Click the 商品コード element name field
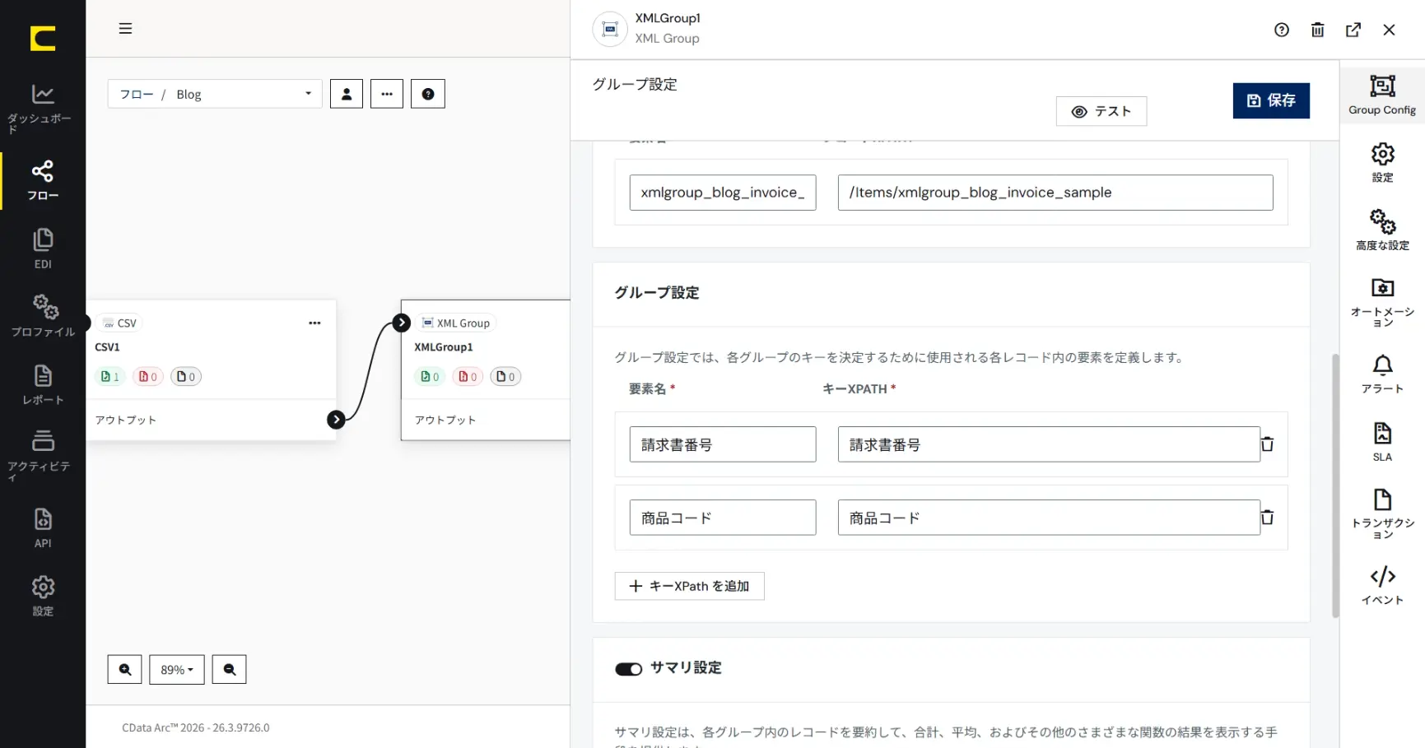This screenshot has height=748, width=1425. [x=723, y=518]
